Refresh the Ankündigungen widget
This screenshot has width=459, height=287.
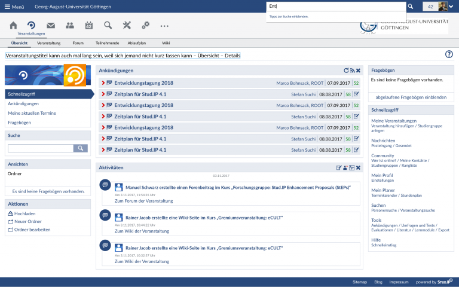345,71
